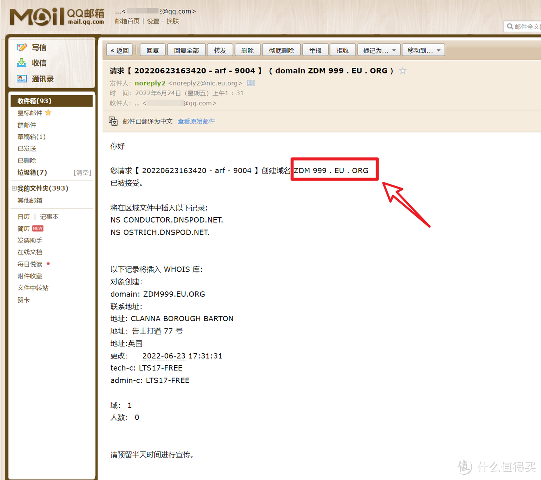Click the search magnifier icon

click(x=510, y=26)
